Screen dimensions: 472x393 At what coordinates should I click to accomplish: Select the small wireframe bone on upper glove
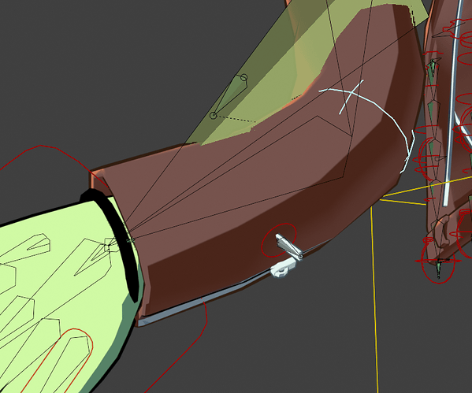(39, 243)
